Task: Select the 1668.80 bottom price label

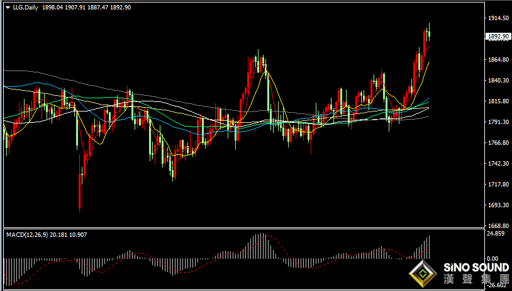Action: pyautogui.click(x=498, y=225)
